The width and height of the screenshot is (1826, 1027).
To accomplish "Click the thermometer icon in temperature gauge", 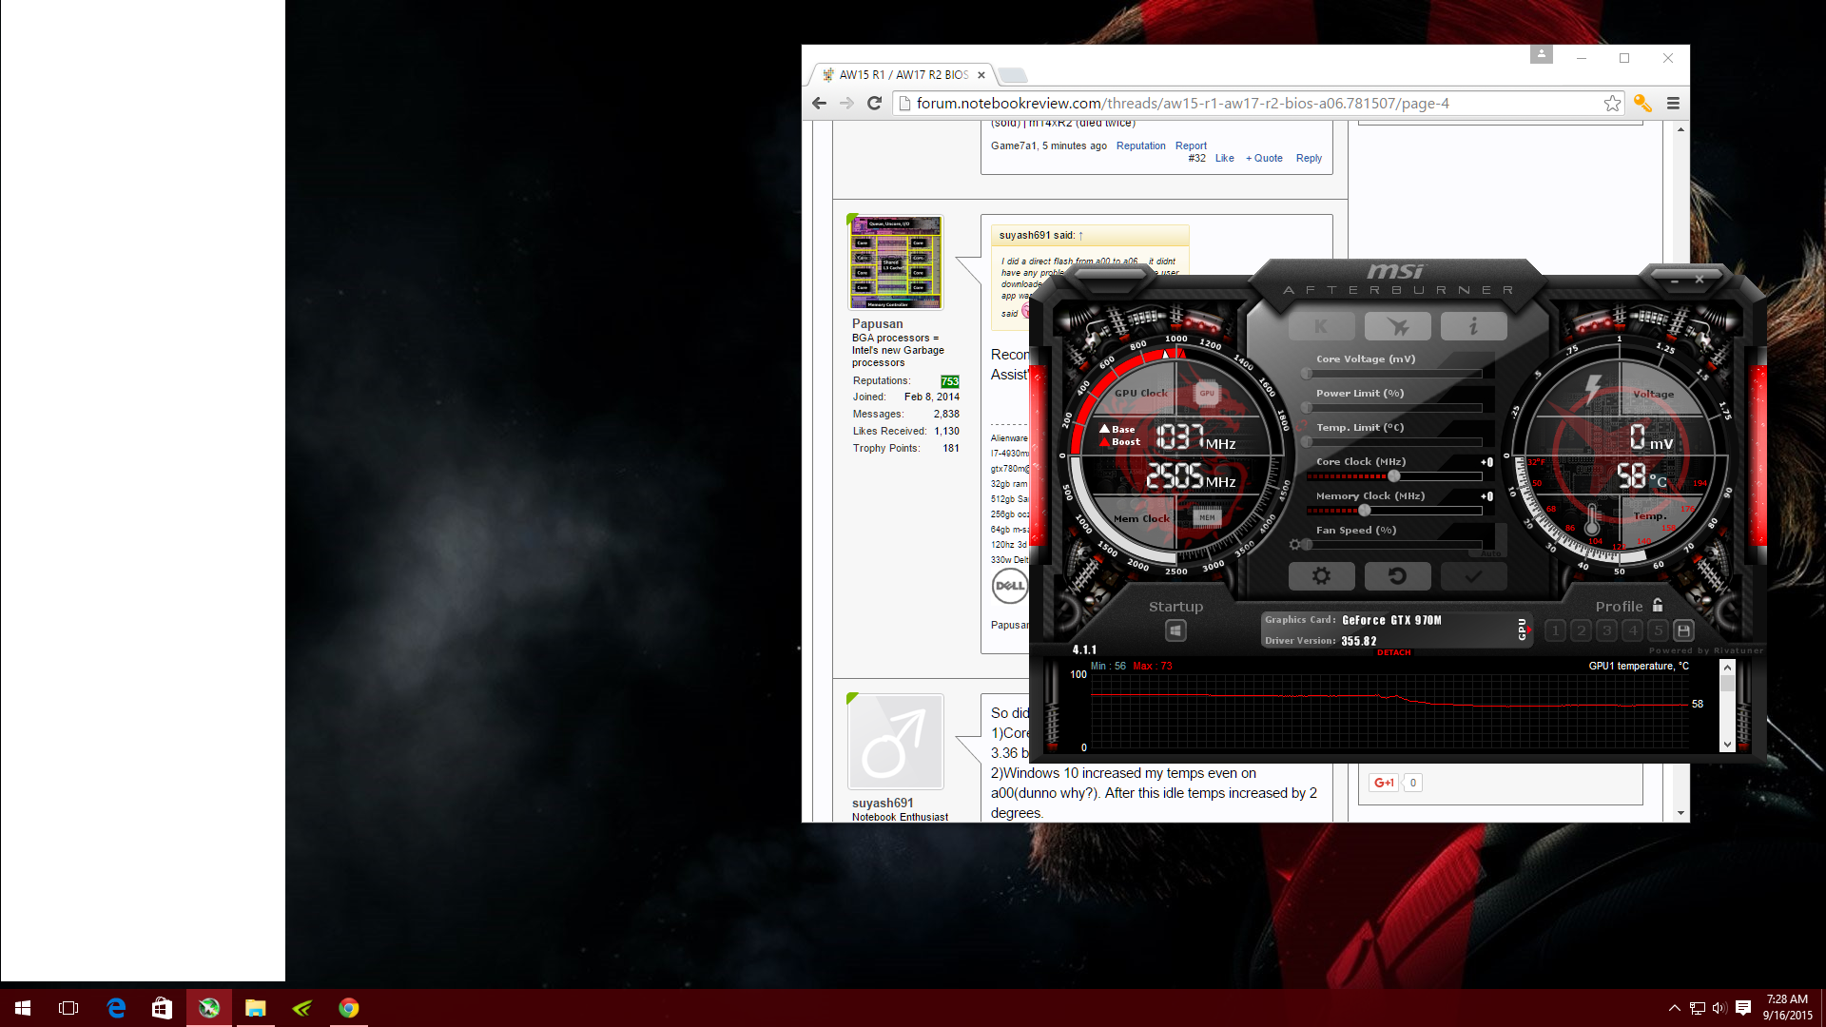I will [x=1592, y=519].
